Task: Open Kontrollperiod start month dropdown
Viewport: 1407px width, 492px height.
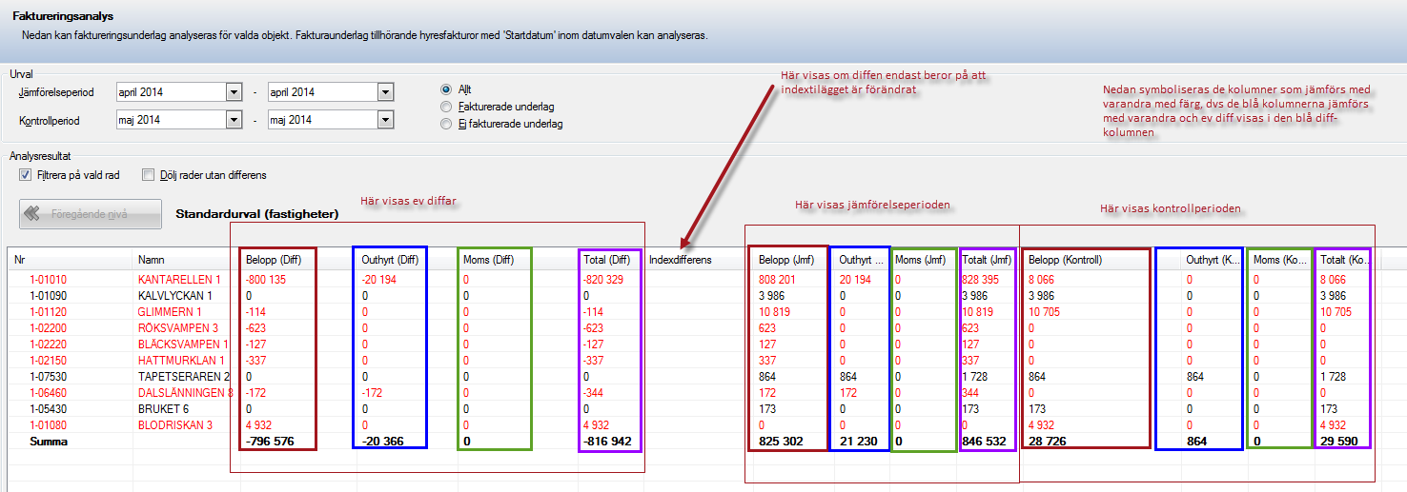Action: tap(234, 120)
